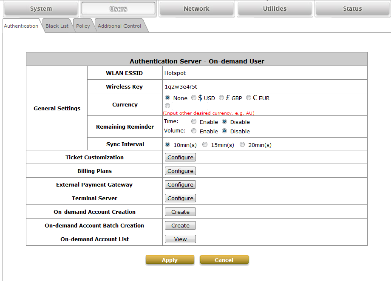Screen dimensions: 391x282
Task: Select the USD currency radio button
Action: coord(194,98)
